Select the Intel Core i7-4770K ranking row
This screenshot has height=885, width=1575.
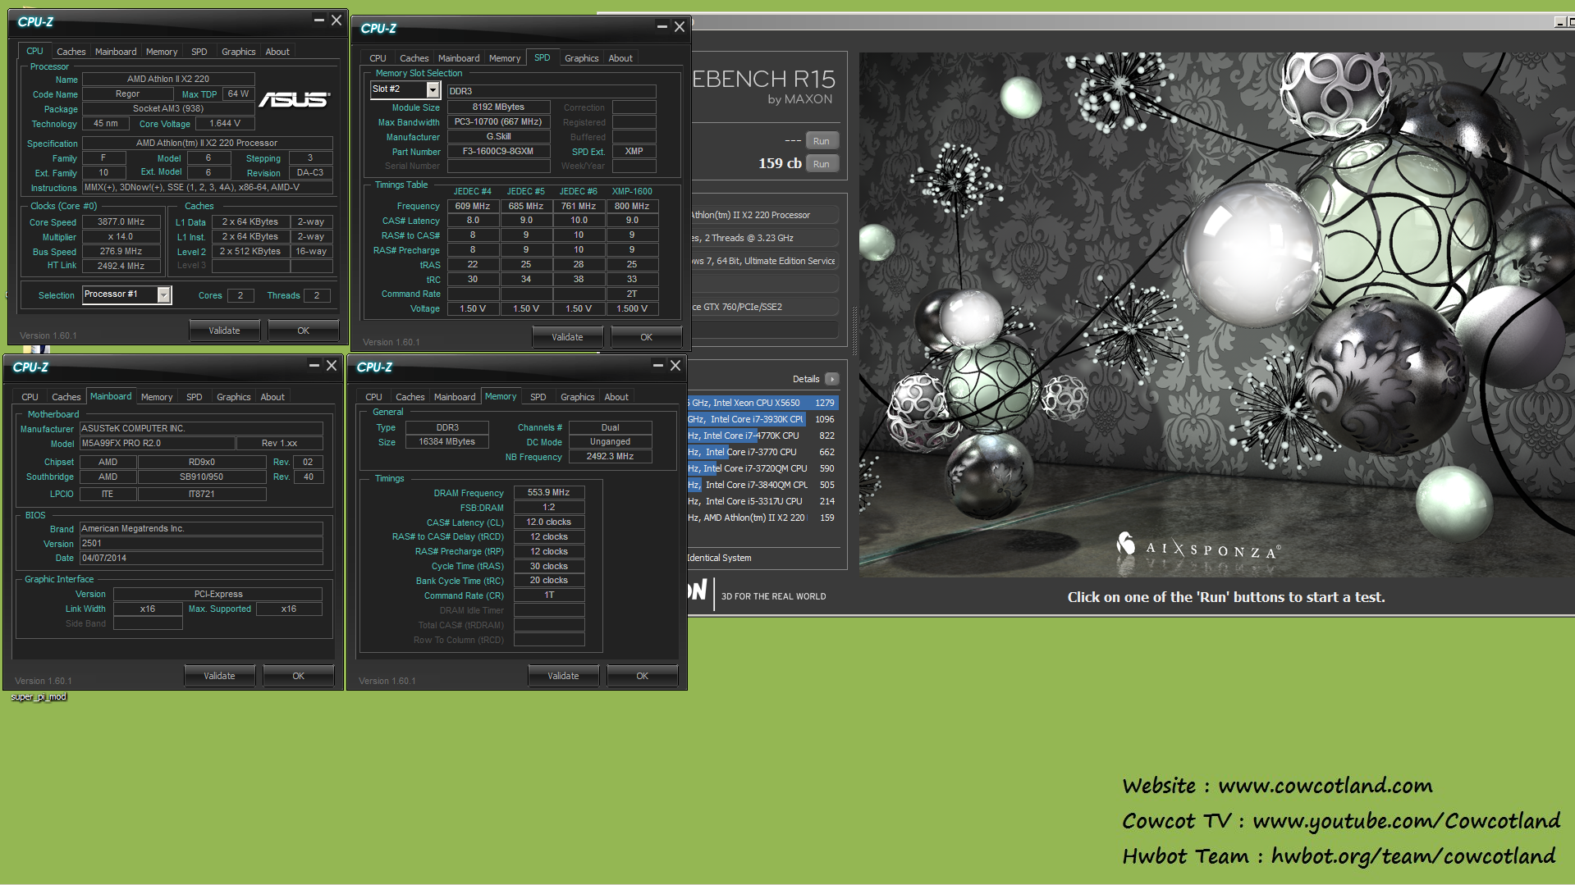click(763, 436)
